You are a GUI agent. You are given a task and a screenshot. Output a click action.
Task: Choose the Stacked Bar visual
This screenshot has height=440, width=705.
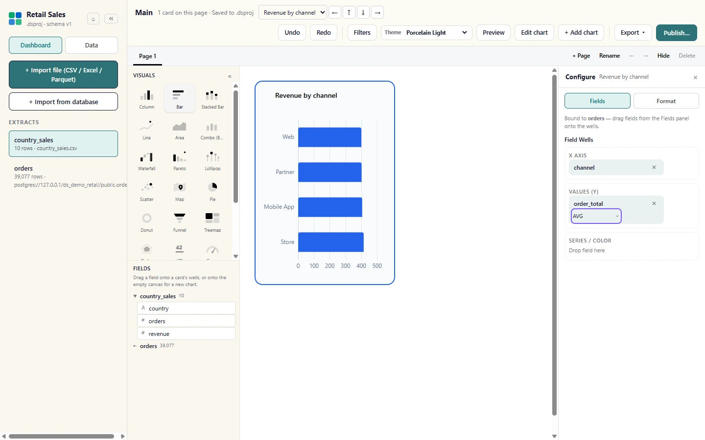[x=212, y=98]
